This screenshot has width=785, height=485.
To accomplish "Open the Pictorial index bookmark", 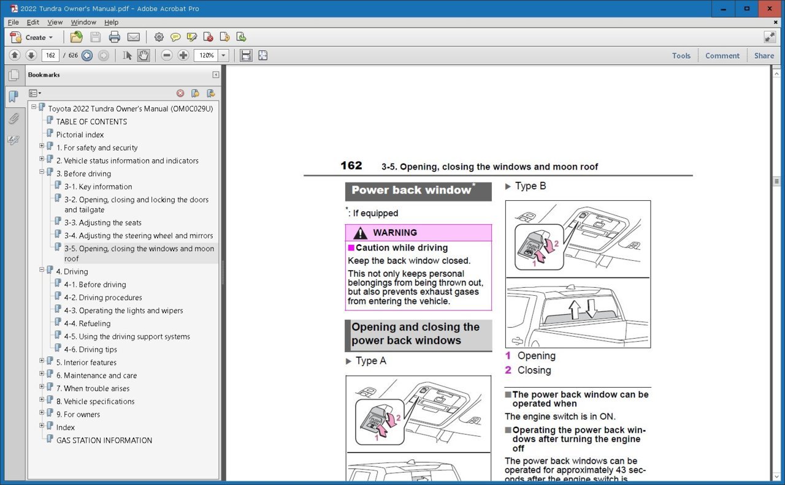I will [x=80, y=135].
